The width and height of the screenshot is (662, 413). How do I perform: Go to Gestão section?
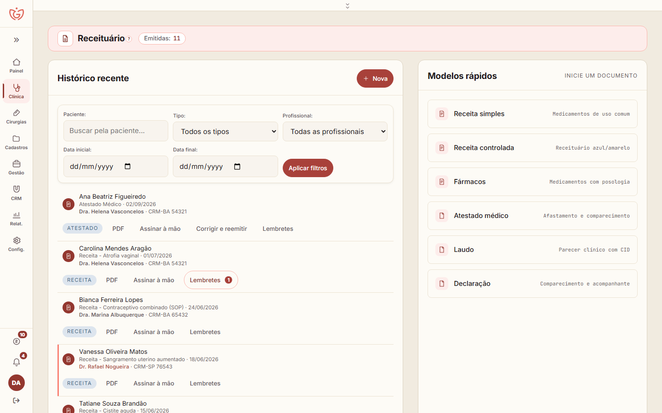point(16,167)
